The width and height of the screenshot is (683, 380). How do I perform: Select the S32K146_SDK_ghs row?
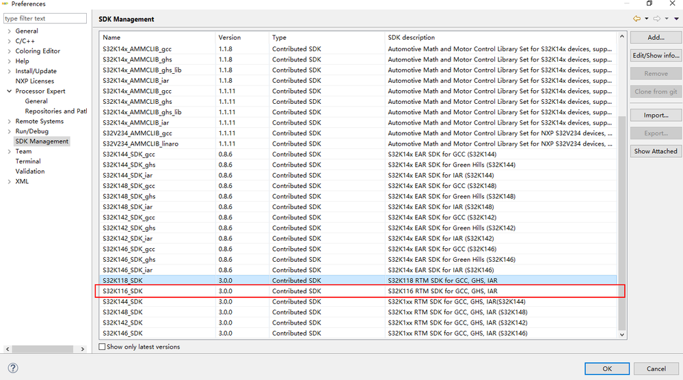click(358, 260)
